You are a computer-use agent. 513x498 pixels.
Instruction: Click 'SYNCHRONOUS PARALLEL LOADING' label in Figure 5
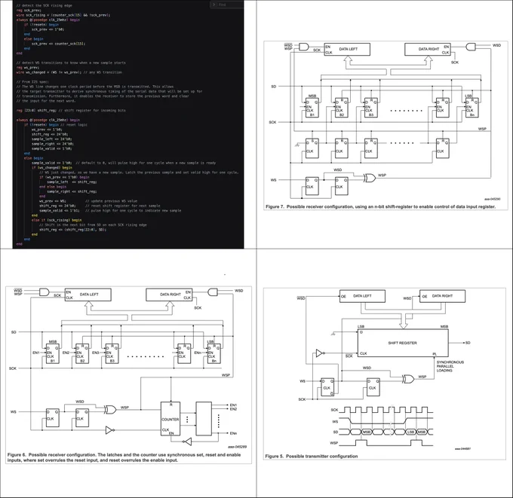coord(450,366)
